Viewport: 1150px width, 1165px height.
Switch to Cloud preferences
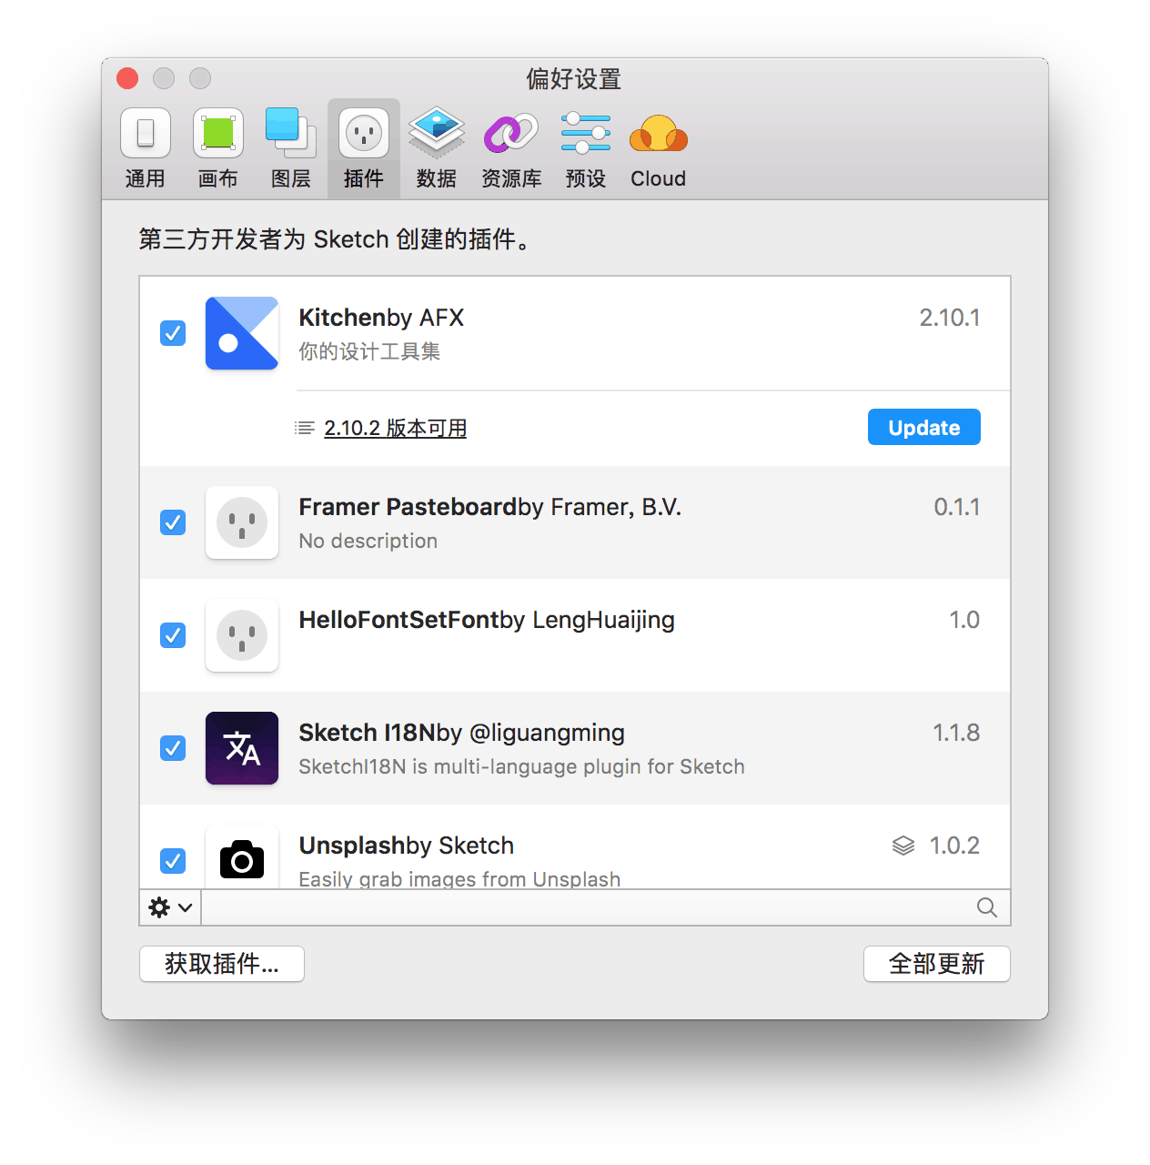click(659, 147)
